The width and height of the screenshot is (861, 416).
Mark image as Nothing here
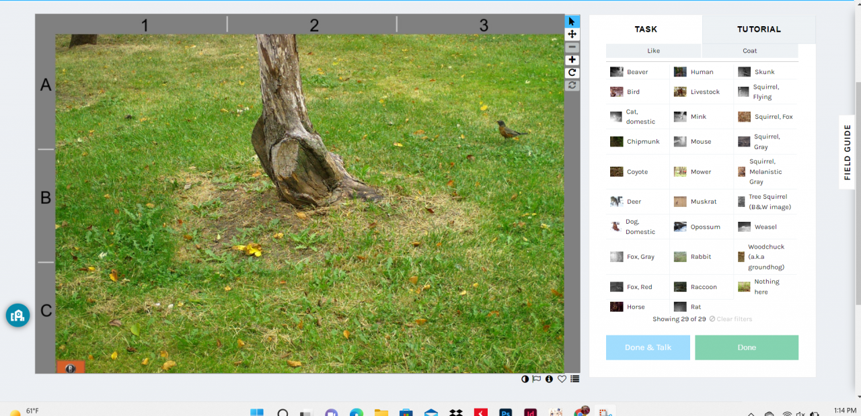[x=765, y=287]
